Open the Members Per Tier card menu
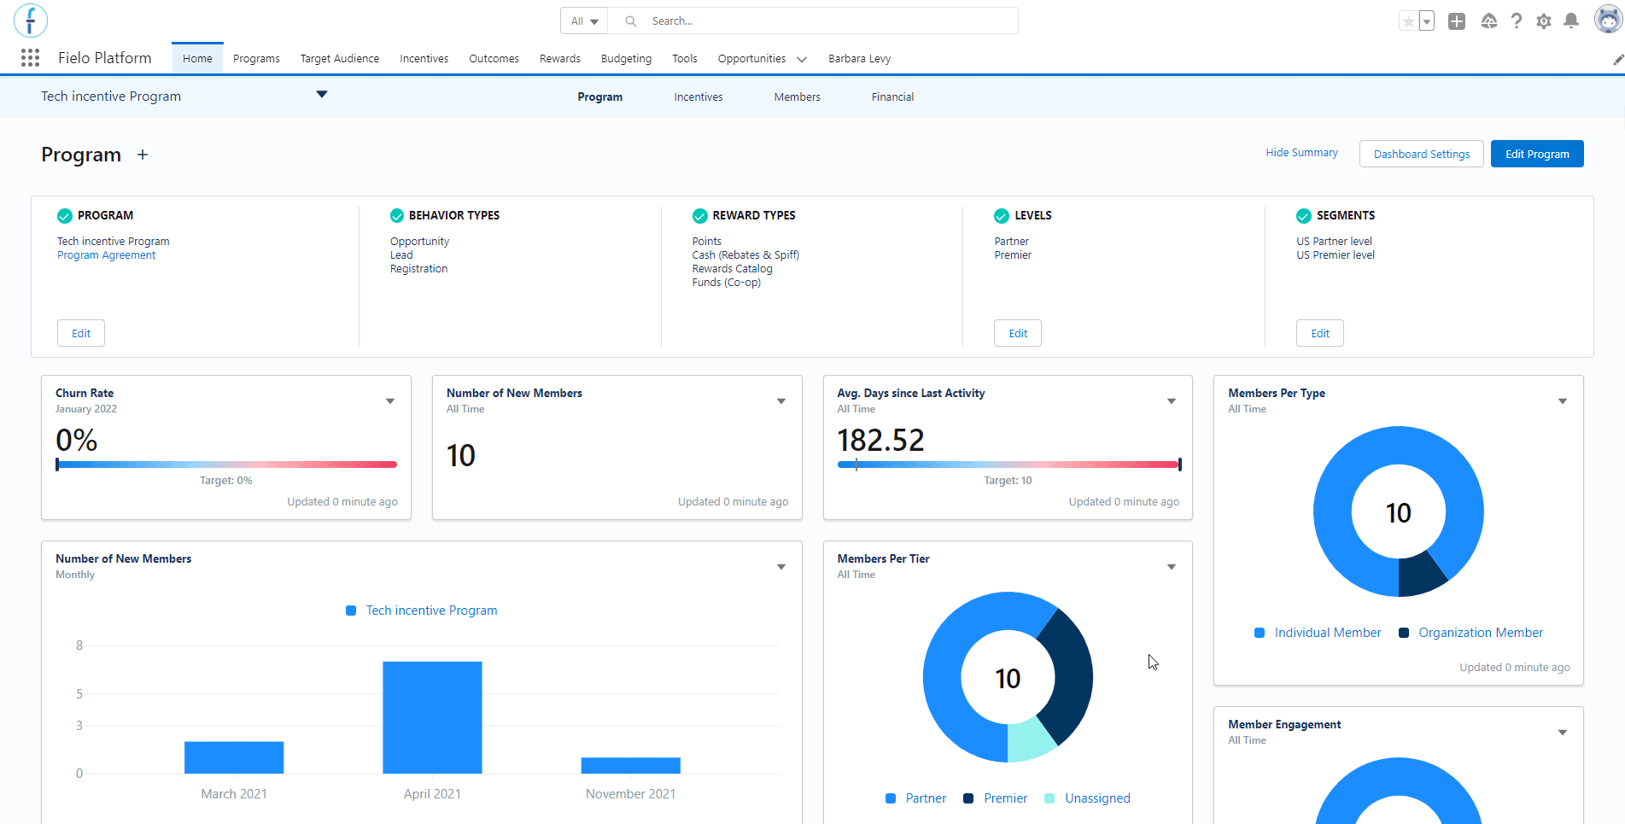 (x=1172, y=567)
